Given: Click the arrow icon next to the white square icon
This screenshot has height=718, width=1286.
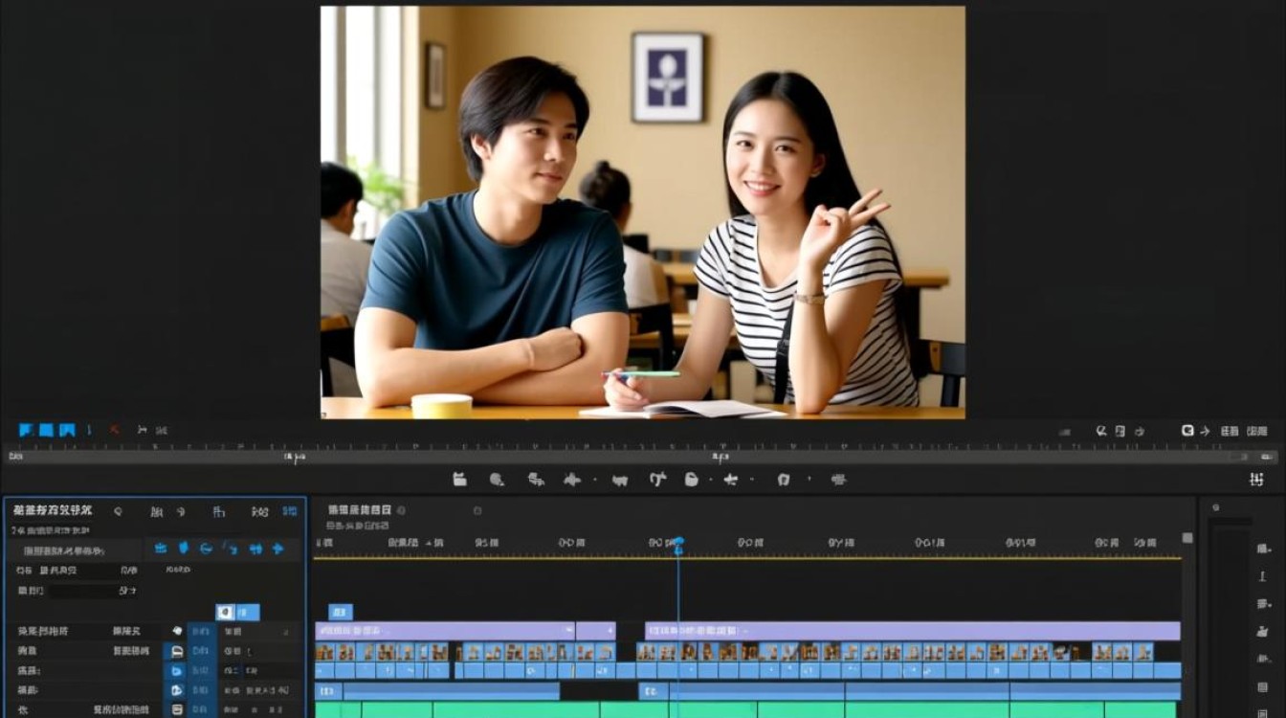Looking at the screenshot, I should (1204, 431).
